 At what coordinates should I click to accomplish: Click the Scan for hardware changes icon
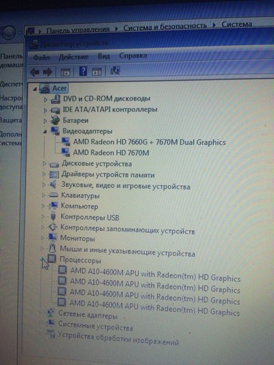[115, 70]
